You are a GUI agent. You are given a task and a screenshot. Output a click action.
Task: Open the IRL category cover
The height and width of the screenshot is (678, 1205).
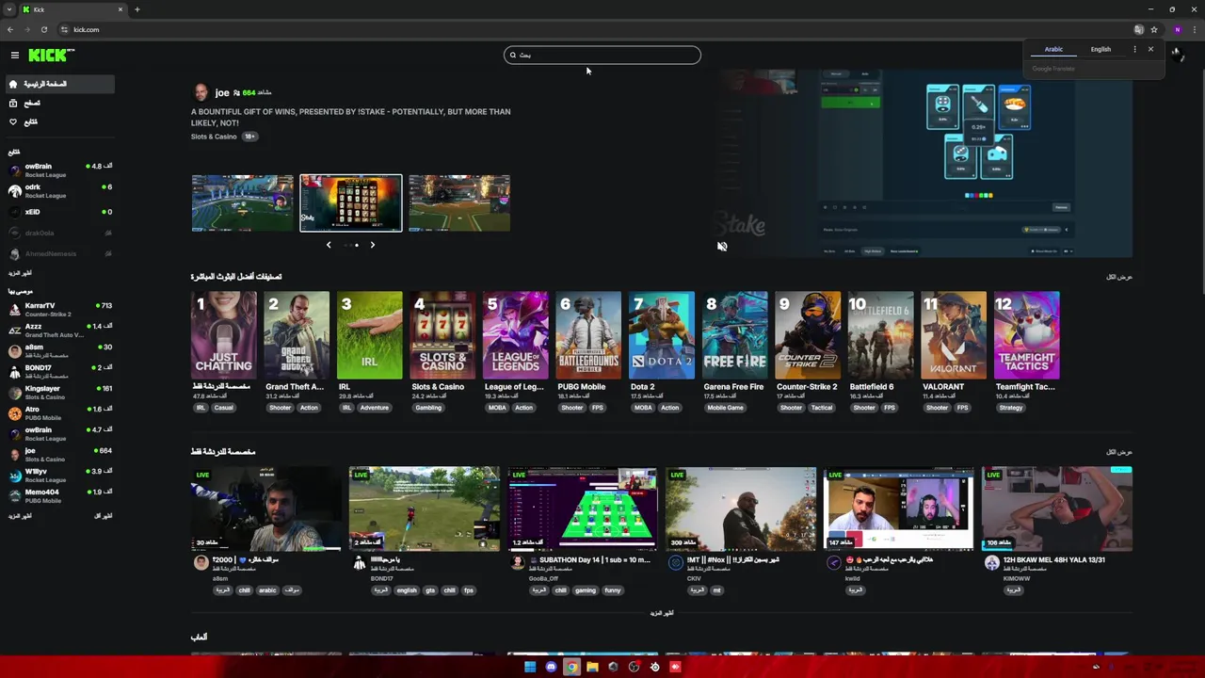pos(370,335)
